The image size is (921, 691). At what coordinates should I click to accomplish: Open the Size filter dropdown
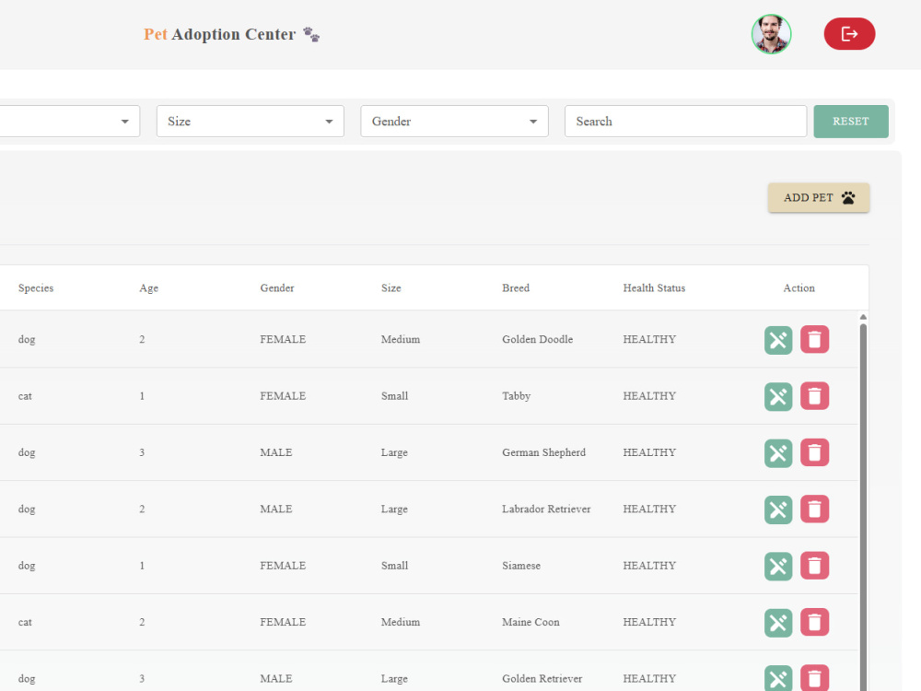tap(251, 121)
